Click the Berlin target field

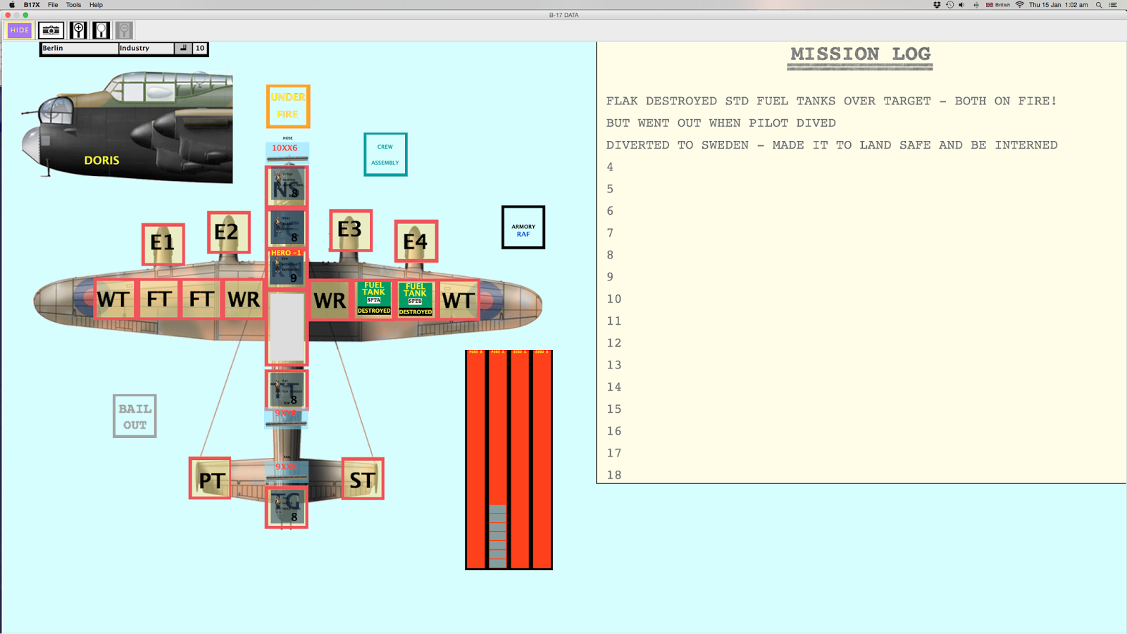tap(80, 48)
